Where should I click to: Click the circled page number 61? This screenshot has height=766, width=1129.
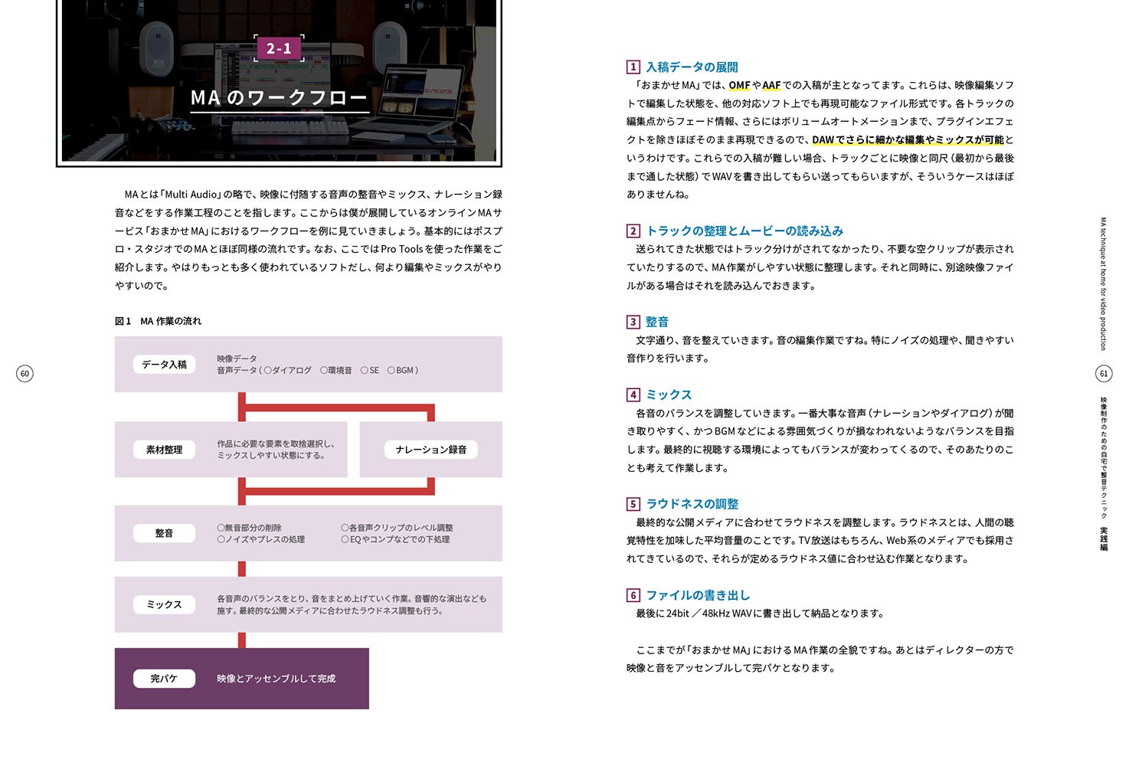pos(1103,374)
